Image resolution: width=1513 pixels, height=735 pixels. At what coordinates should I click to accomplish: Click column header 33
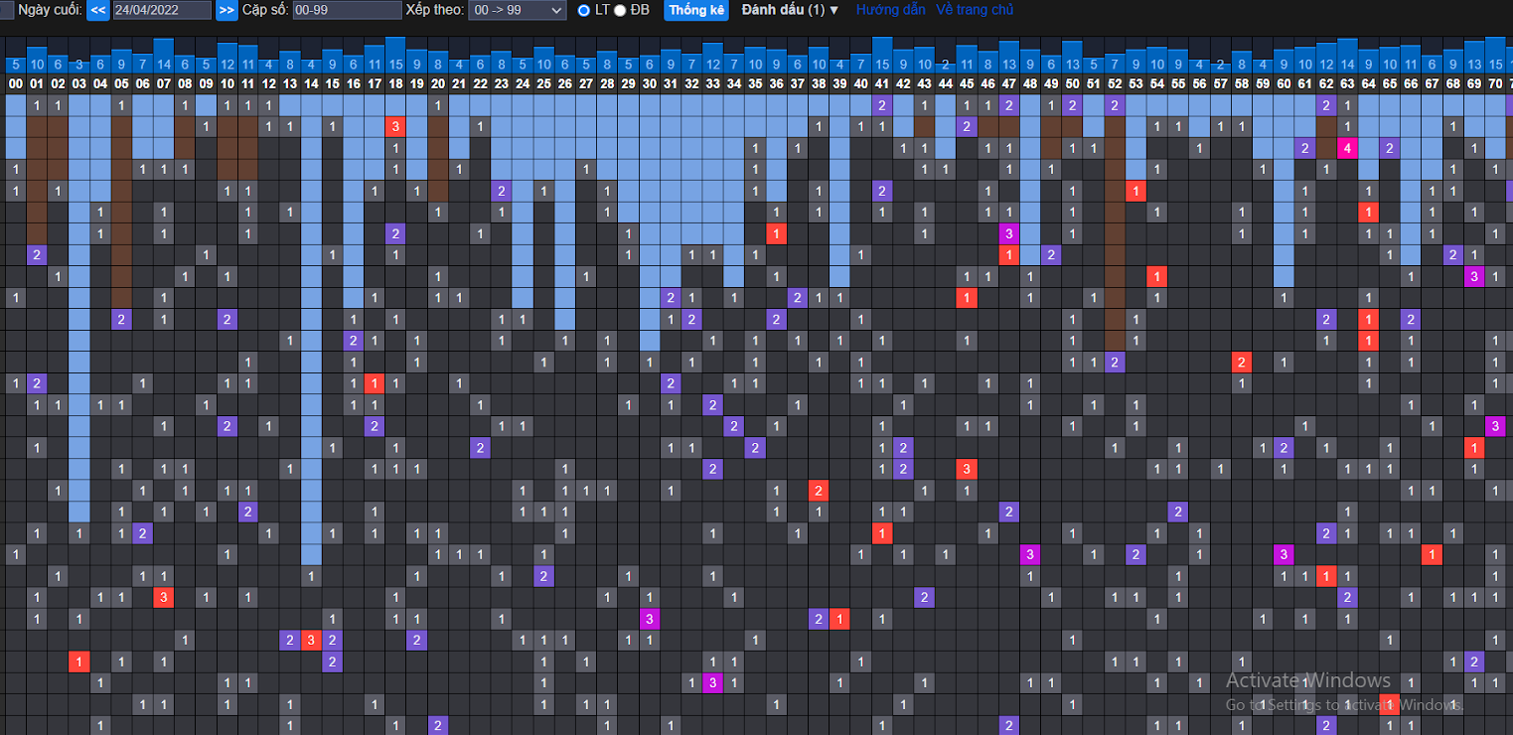click(x=712, y=84)
